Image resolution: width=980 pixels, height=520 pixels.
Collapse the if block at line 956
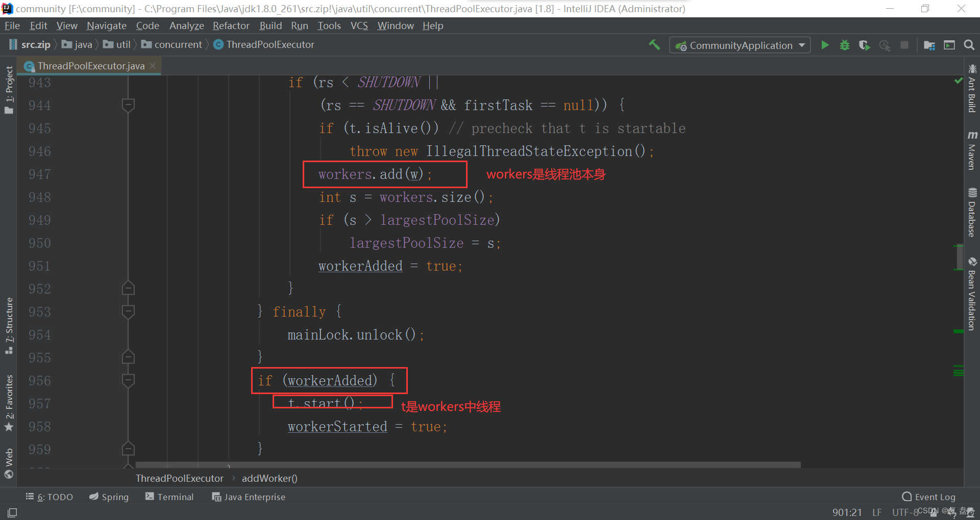point(128,380)
